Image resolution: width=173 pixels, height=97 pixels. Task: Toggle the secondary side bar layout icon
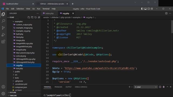149,9
